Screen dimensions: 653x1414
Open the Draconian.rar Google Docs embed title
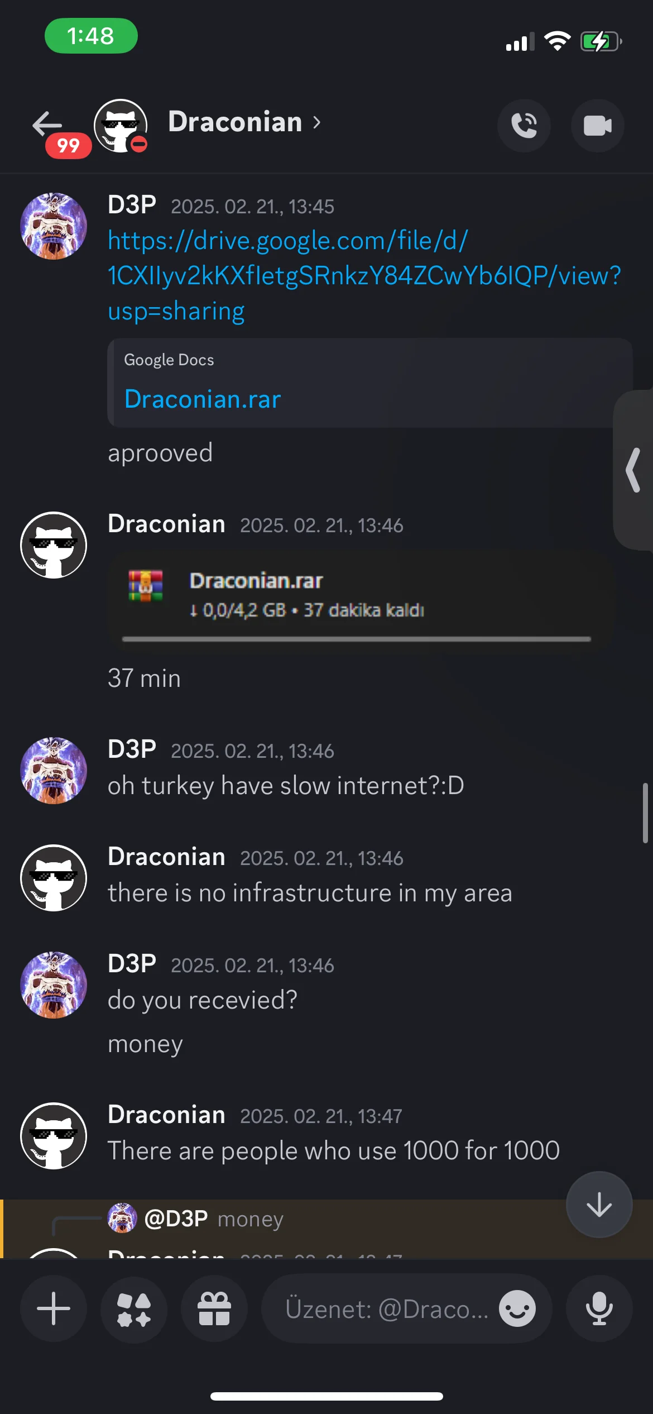pos(203,399)
